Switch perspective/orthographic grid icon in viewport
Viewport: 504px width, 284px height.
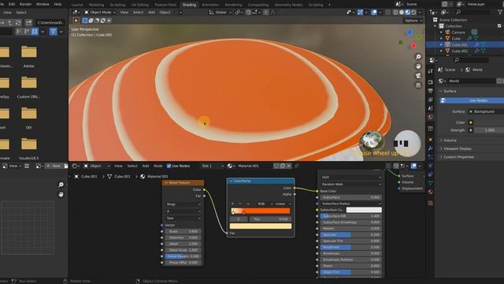click(418, 85)
